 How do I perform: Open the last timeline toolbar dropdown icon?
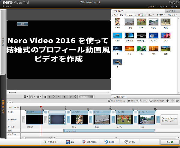(x=177, y=101)
